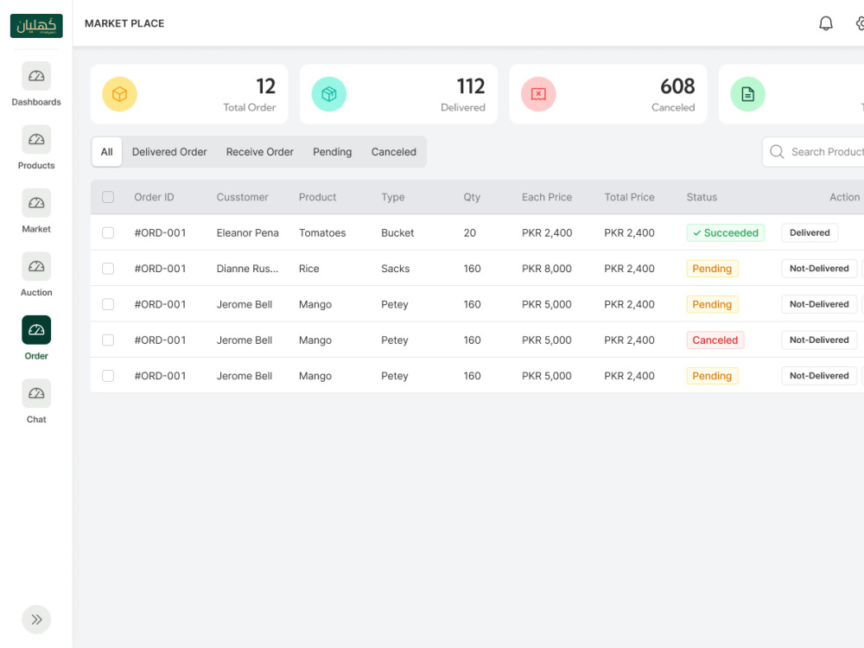864x648 pixels.
Task: Click the red Canceled status badge
Action: click(x=715, y=340)
